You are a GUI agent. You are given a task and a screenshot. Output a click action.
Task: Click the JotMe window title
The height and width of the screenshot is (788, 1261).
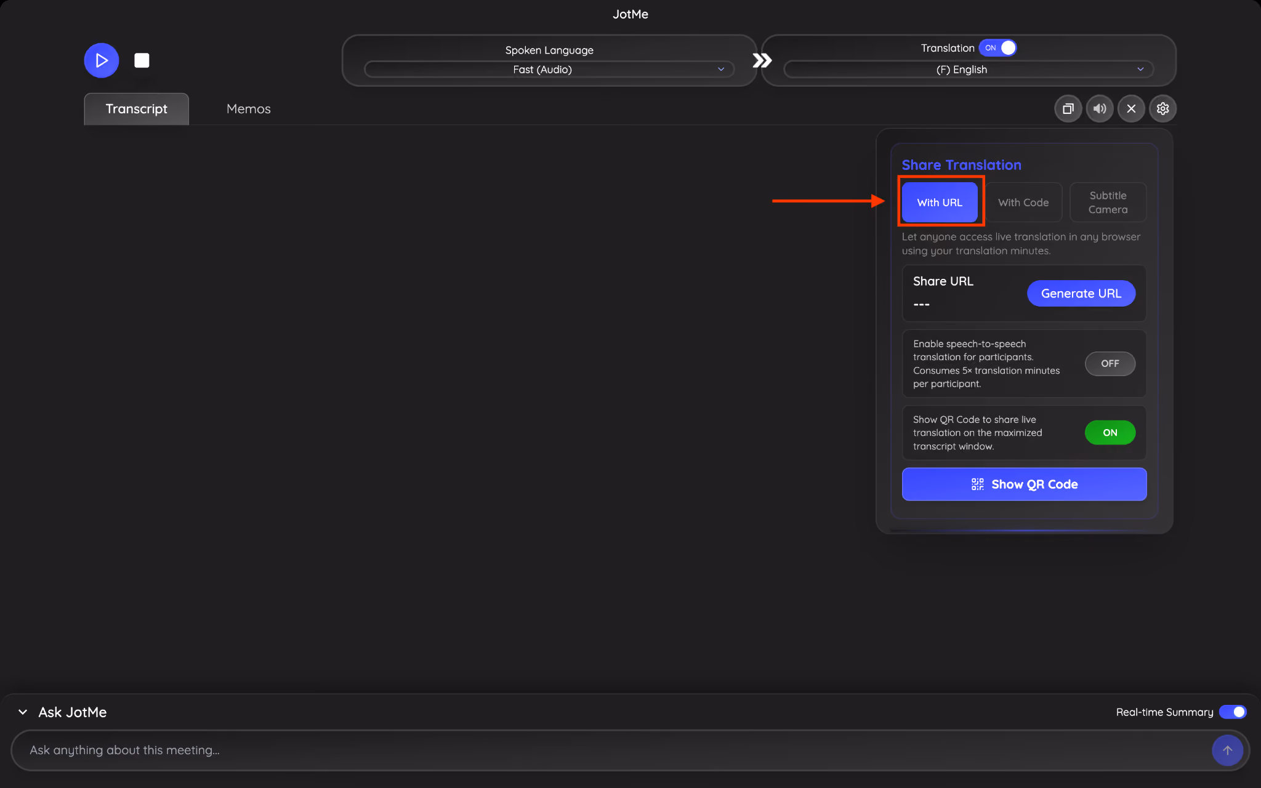pos(630,14)
